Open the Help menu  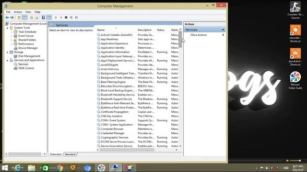(37, 12)
